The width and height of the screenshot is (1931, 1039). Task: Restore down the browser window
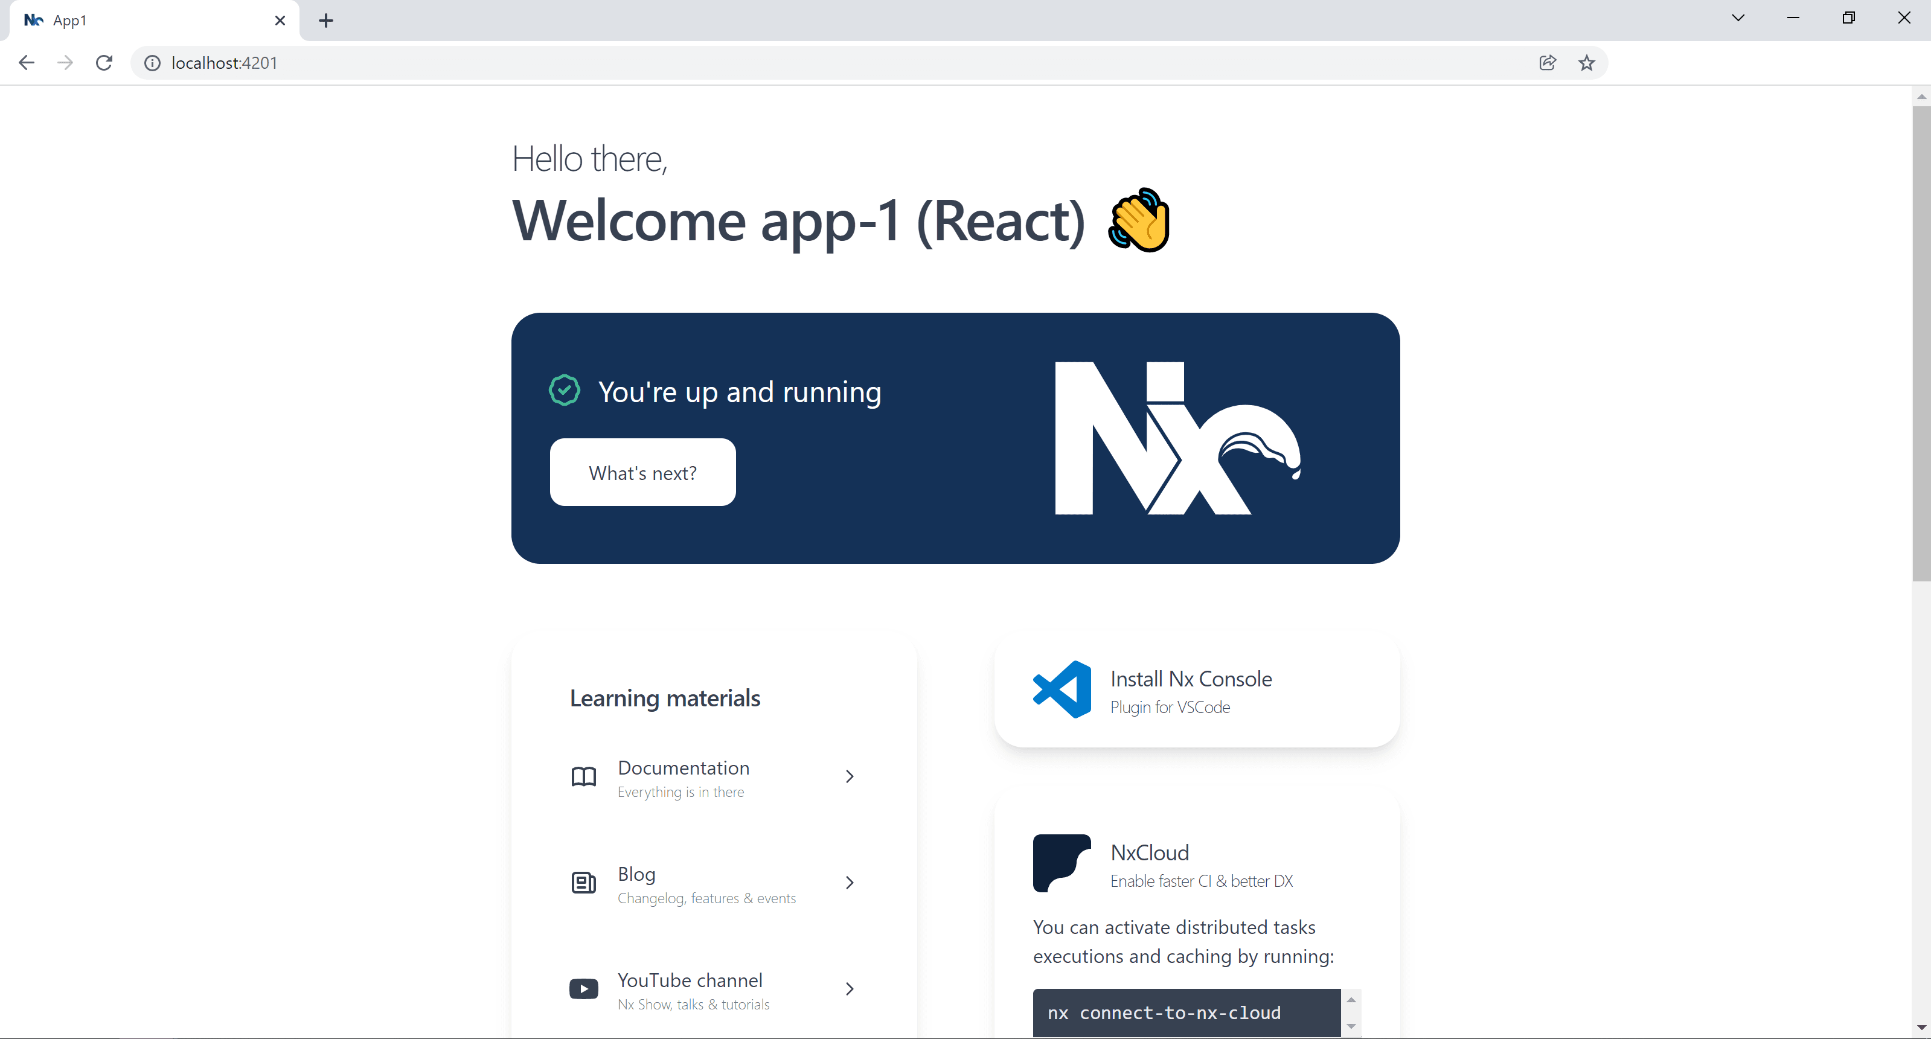[x=1848, y=18]
